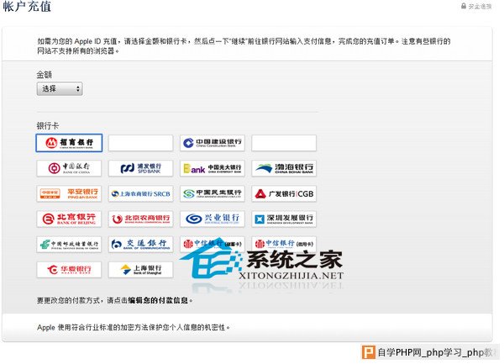Choose the Industrial Bank (兴业银行) option
The image size is (504, 364).
[x=213, y=219]
